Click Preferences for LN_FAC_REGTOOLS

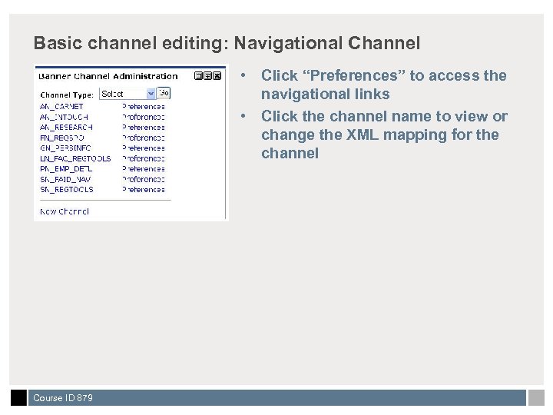point(144,158)
